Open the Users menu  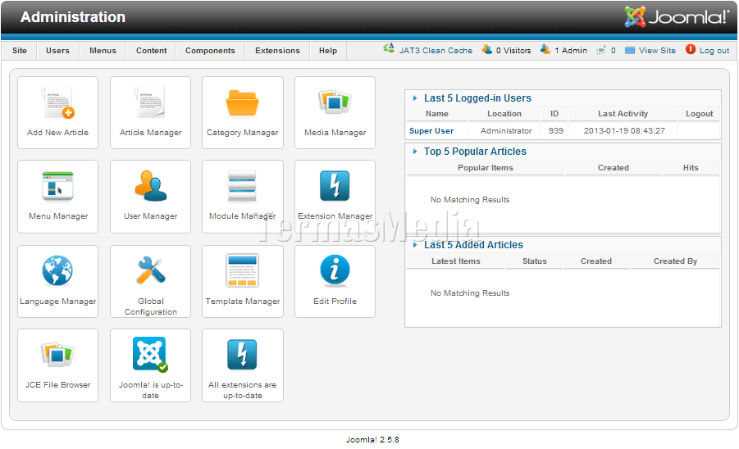coord(57,51)
